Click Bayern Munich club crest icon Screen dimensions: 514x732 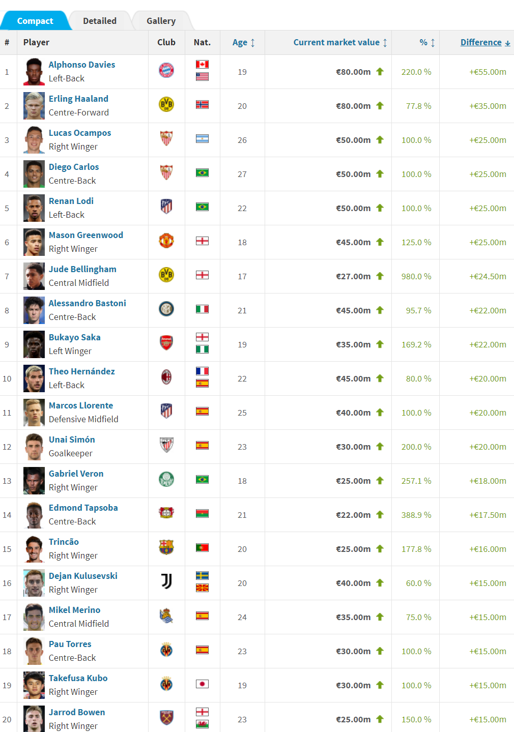(x=166, y=70)
